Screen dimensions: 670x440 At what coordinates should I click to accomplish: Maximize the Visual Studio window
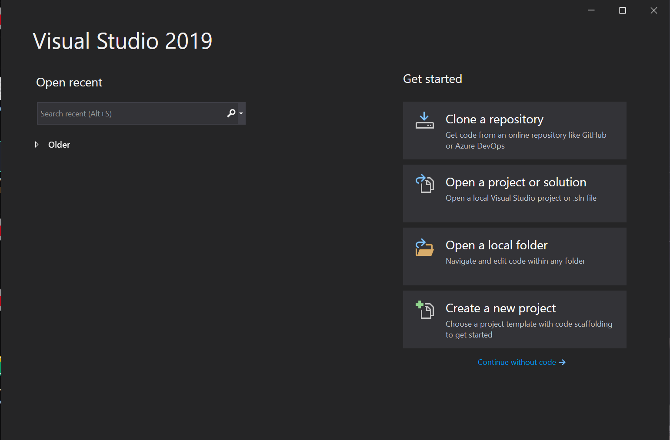point(623,10)
